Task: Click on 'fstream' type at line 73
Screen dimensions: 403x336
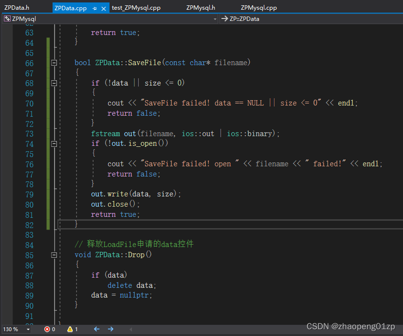Action: click(x=106, y=134)
